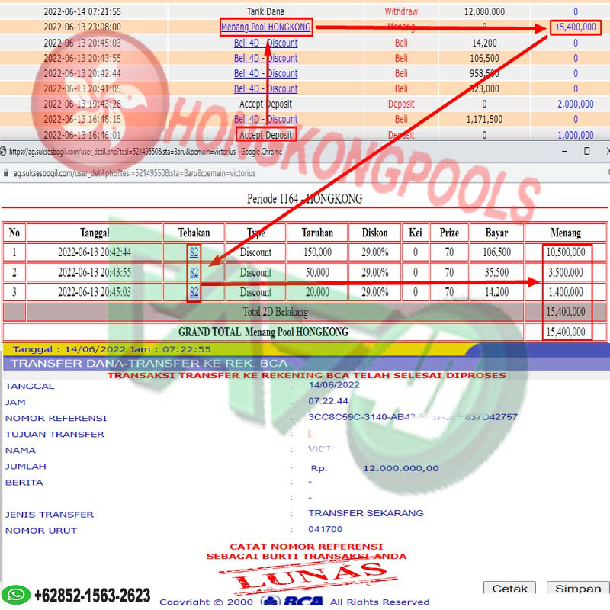This screenshot has width=610, height=610.
Task: Click Accept Deposit at 19:43:28
Action: coord(265,104)
